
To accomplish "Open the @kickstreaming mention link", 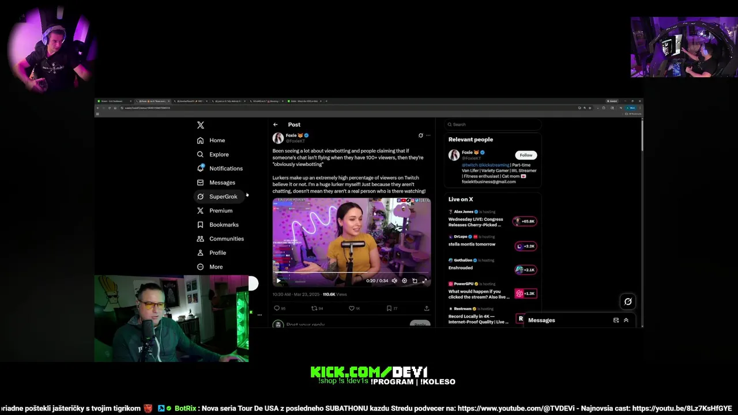I will [x=493, y=165].
